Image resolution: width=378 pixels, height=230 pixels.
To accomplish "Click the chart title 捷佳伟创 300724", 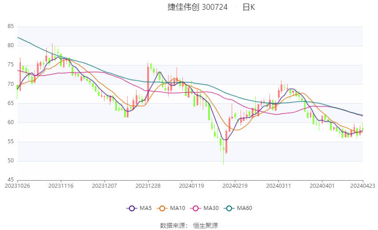I will coord(197,7).
